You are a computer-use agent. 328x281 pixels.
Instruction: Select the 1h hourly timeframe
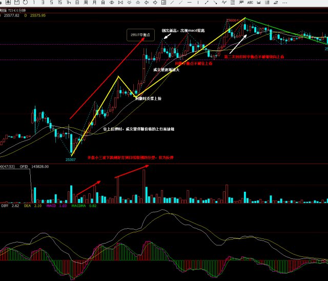[x=69, y=3]
